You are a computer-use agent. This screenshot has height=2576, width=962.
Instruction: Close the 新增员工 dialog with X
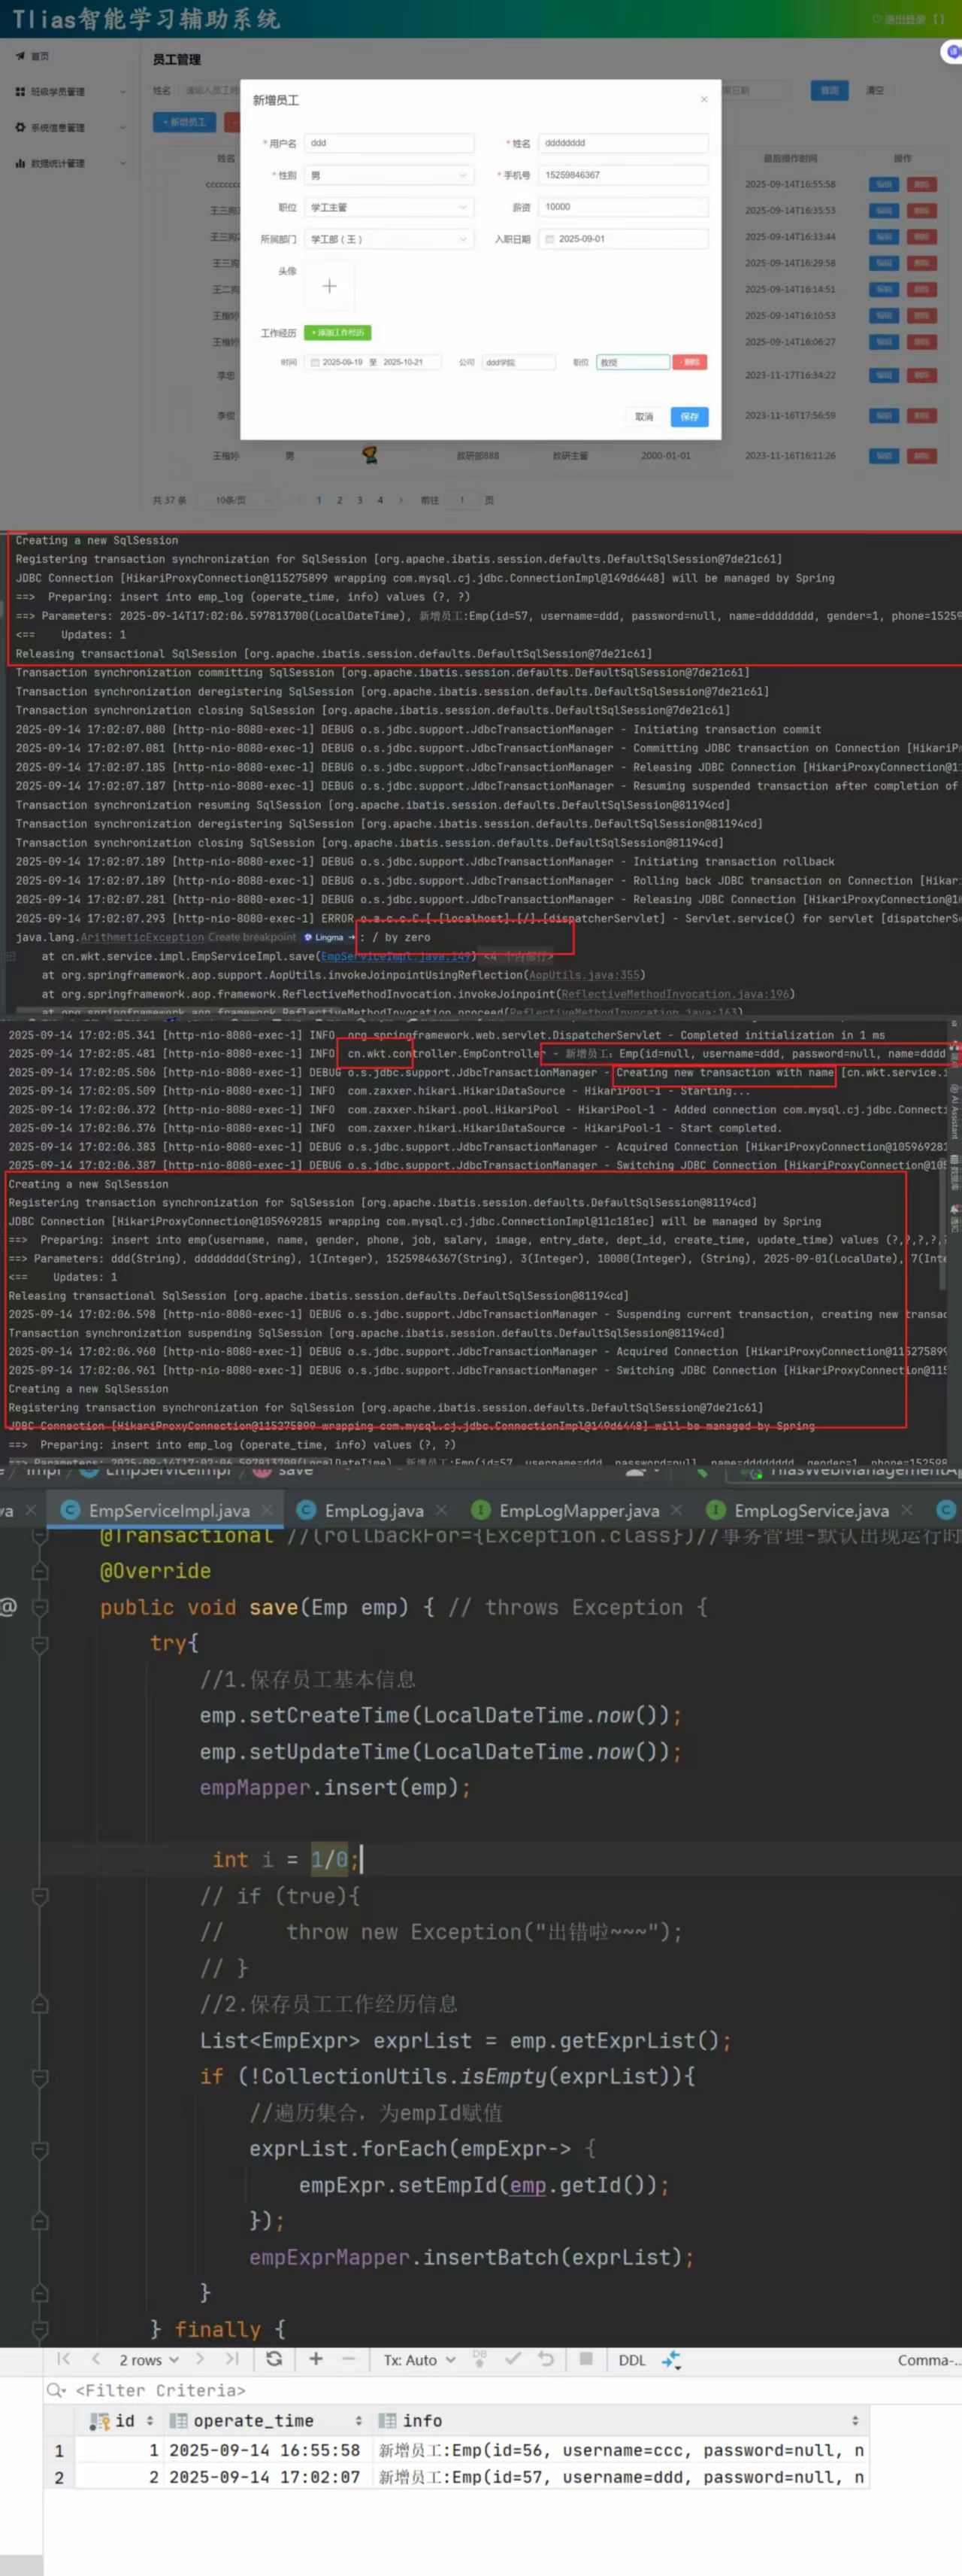(x=704, y=99)
